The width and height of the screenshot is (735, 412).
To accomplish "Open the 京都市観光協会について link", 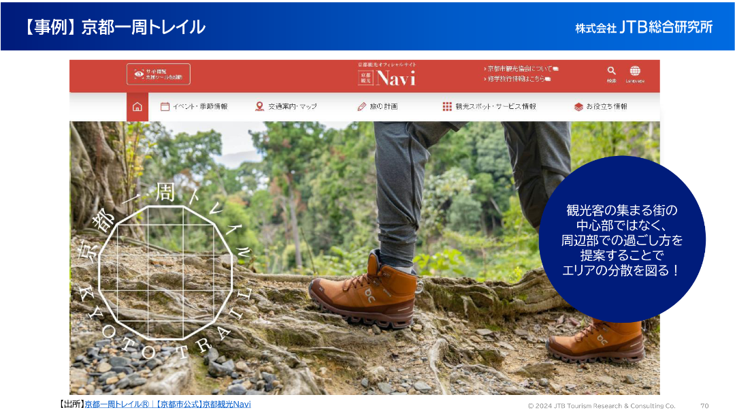I will point(521,69).
